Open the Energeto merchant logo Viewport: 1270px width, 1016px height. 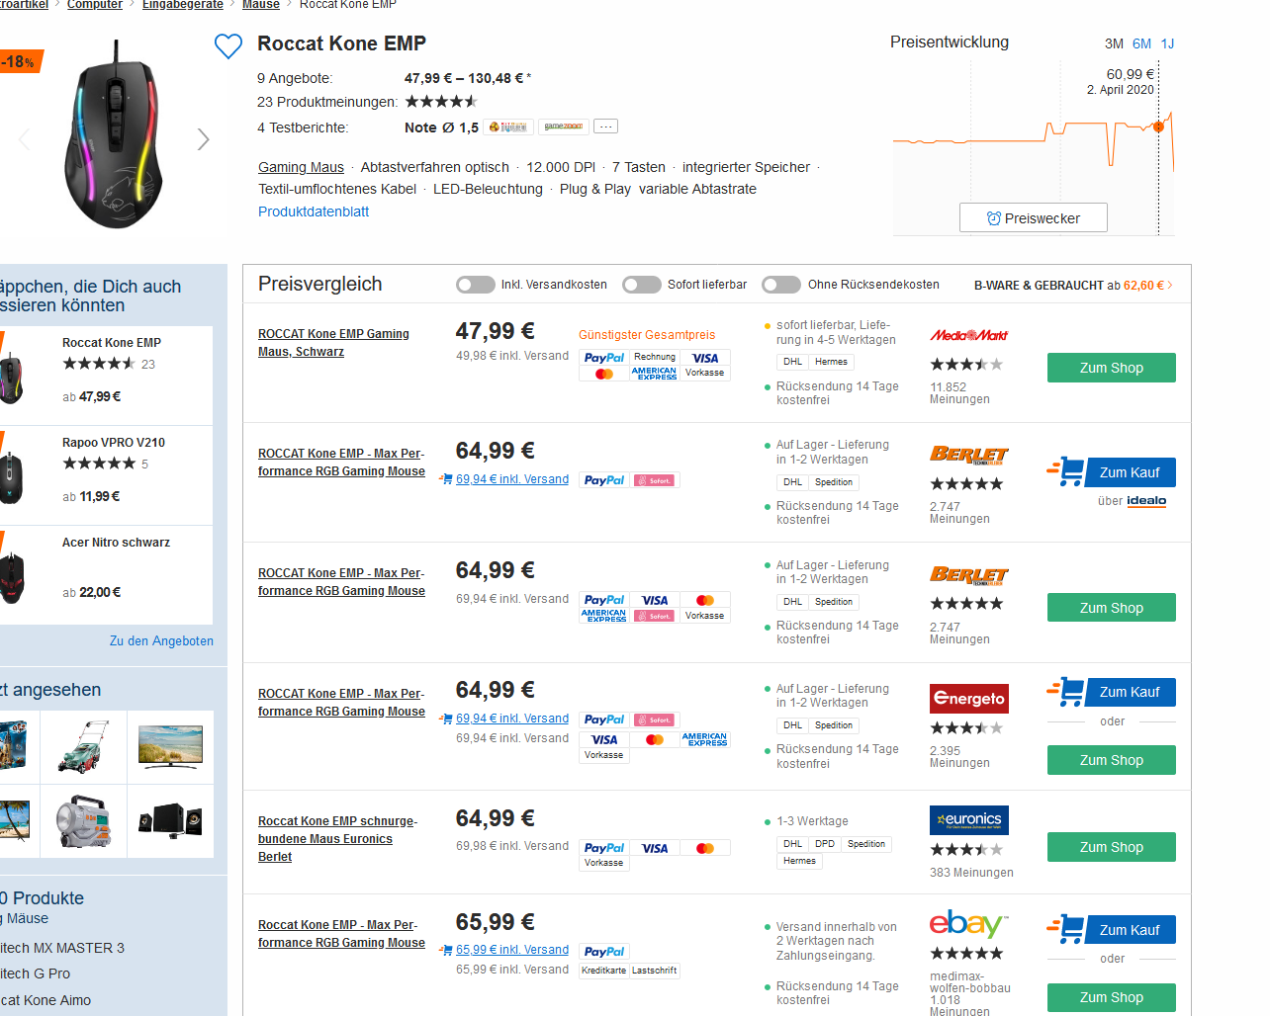click(x=968, y=699)
